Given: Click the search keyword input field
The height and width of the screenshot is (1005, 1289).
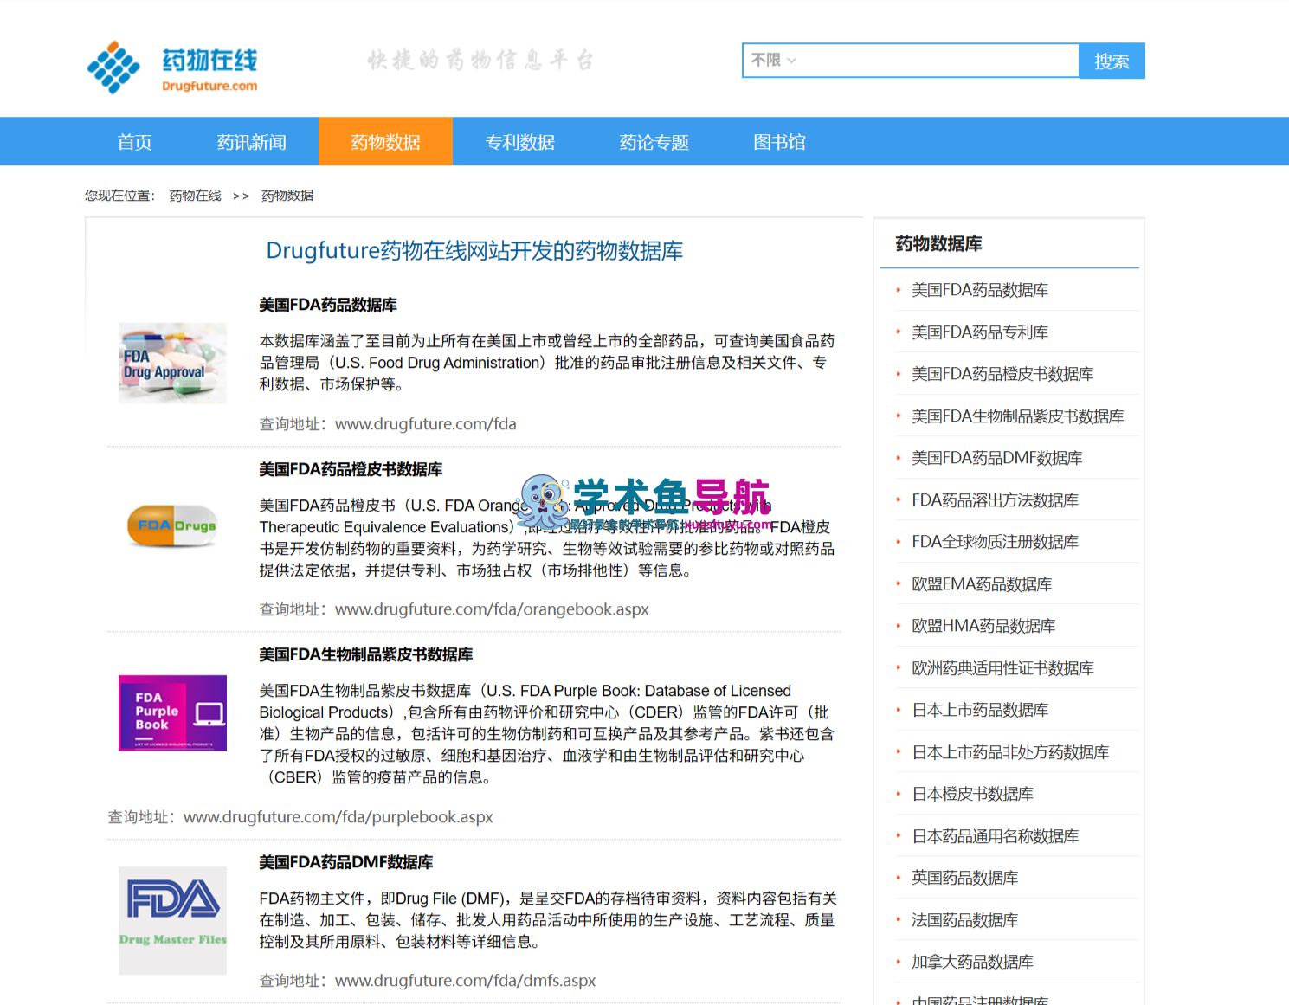Looking at the screenshot, I should [x=939, y=61].
